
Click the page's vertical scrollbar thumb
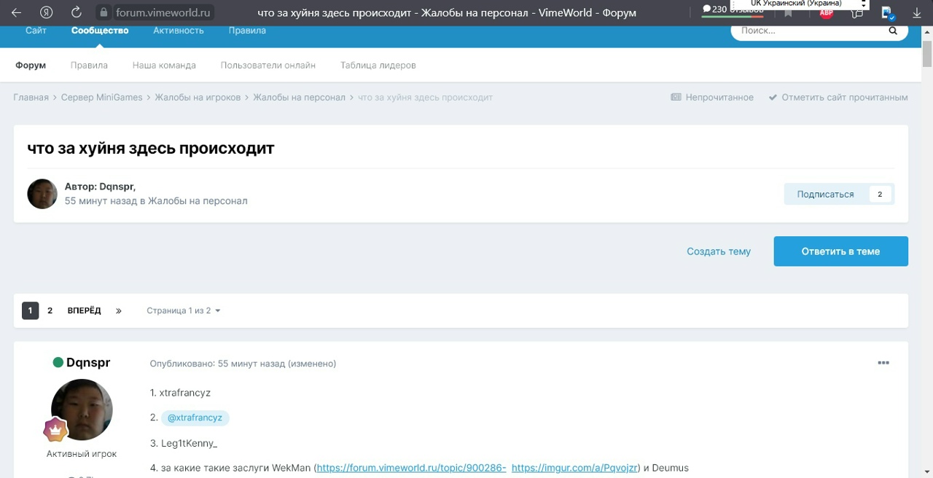click(927, 51)
